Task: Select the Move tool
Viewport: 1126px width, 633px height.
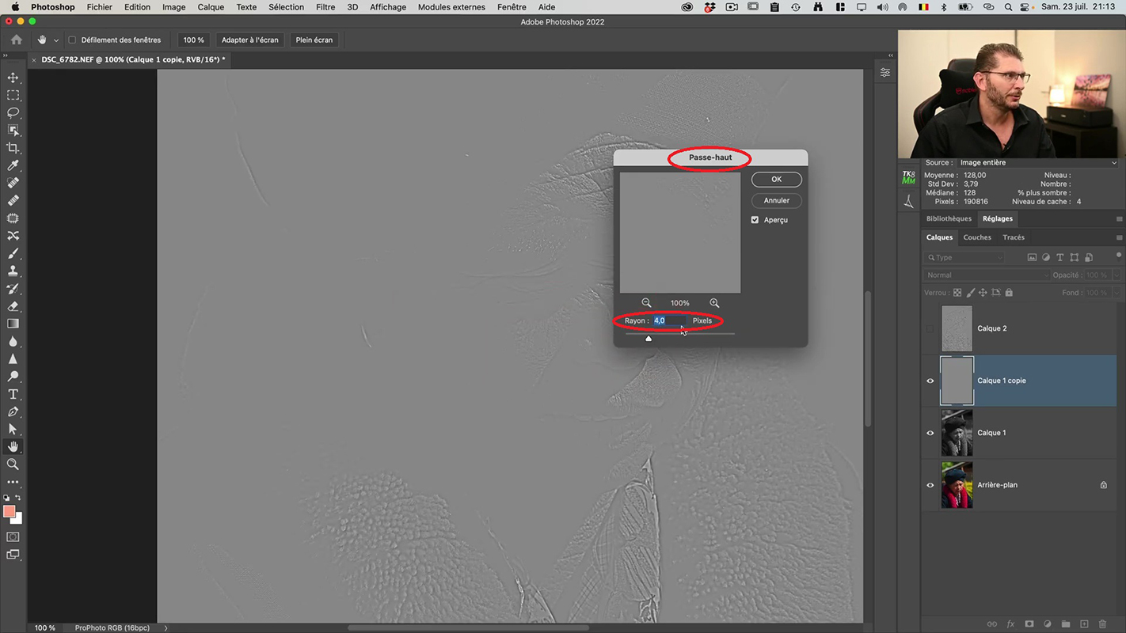Action: pyautogui.click(x=13, y=78)
